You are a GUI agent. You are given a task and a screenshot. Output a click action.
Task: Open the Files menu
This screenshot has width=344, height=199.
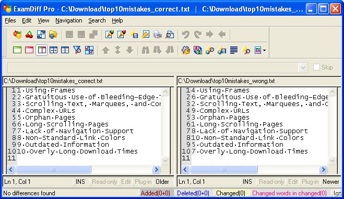coord(10,20)
